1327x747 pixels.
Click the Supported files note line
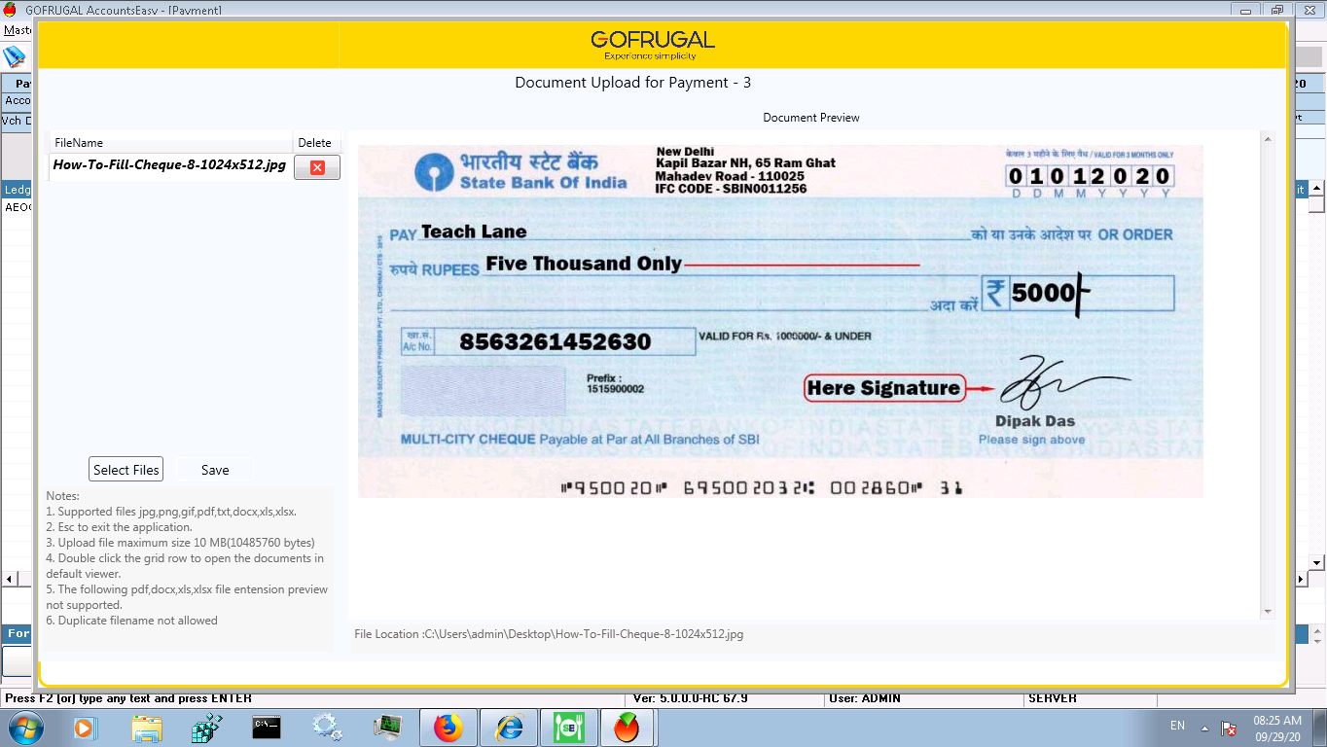click(x=171, y=512)
